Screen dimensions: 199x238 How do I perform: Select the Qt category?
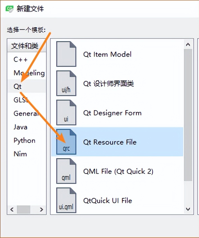[x=17, y=86]
